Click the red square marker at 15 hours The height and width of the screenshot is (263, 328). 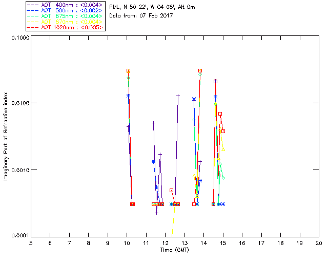(x=223, y=131)
